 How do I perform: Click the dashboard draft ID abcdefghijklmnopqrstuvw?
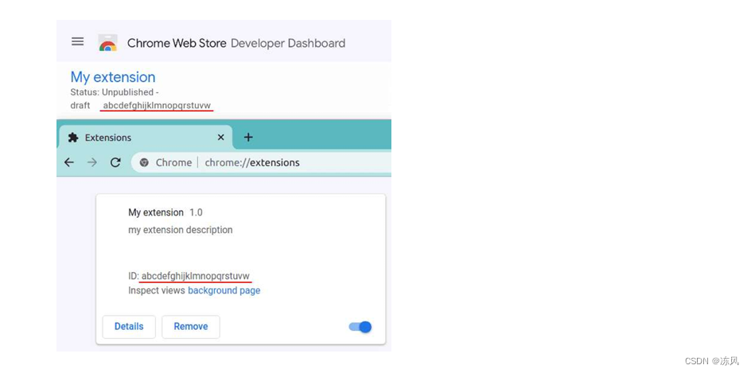pos(157,105)
